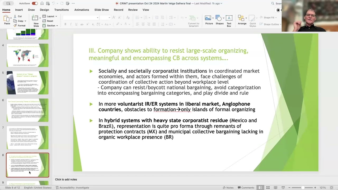The width and height of the screenshot is (338, 190).
Task: Open the Paste options dropdown arrow
Action: click(x=11, y=18)
